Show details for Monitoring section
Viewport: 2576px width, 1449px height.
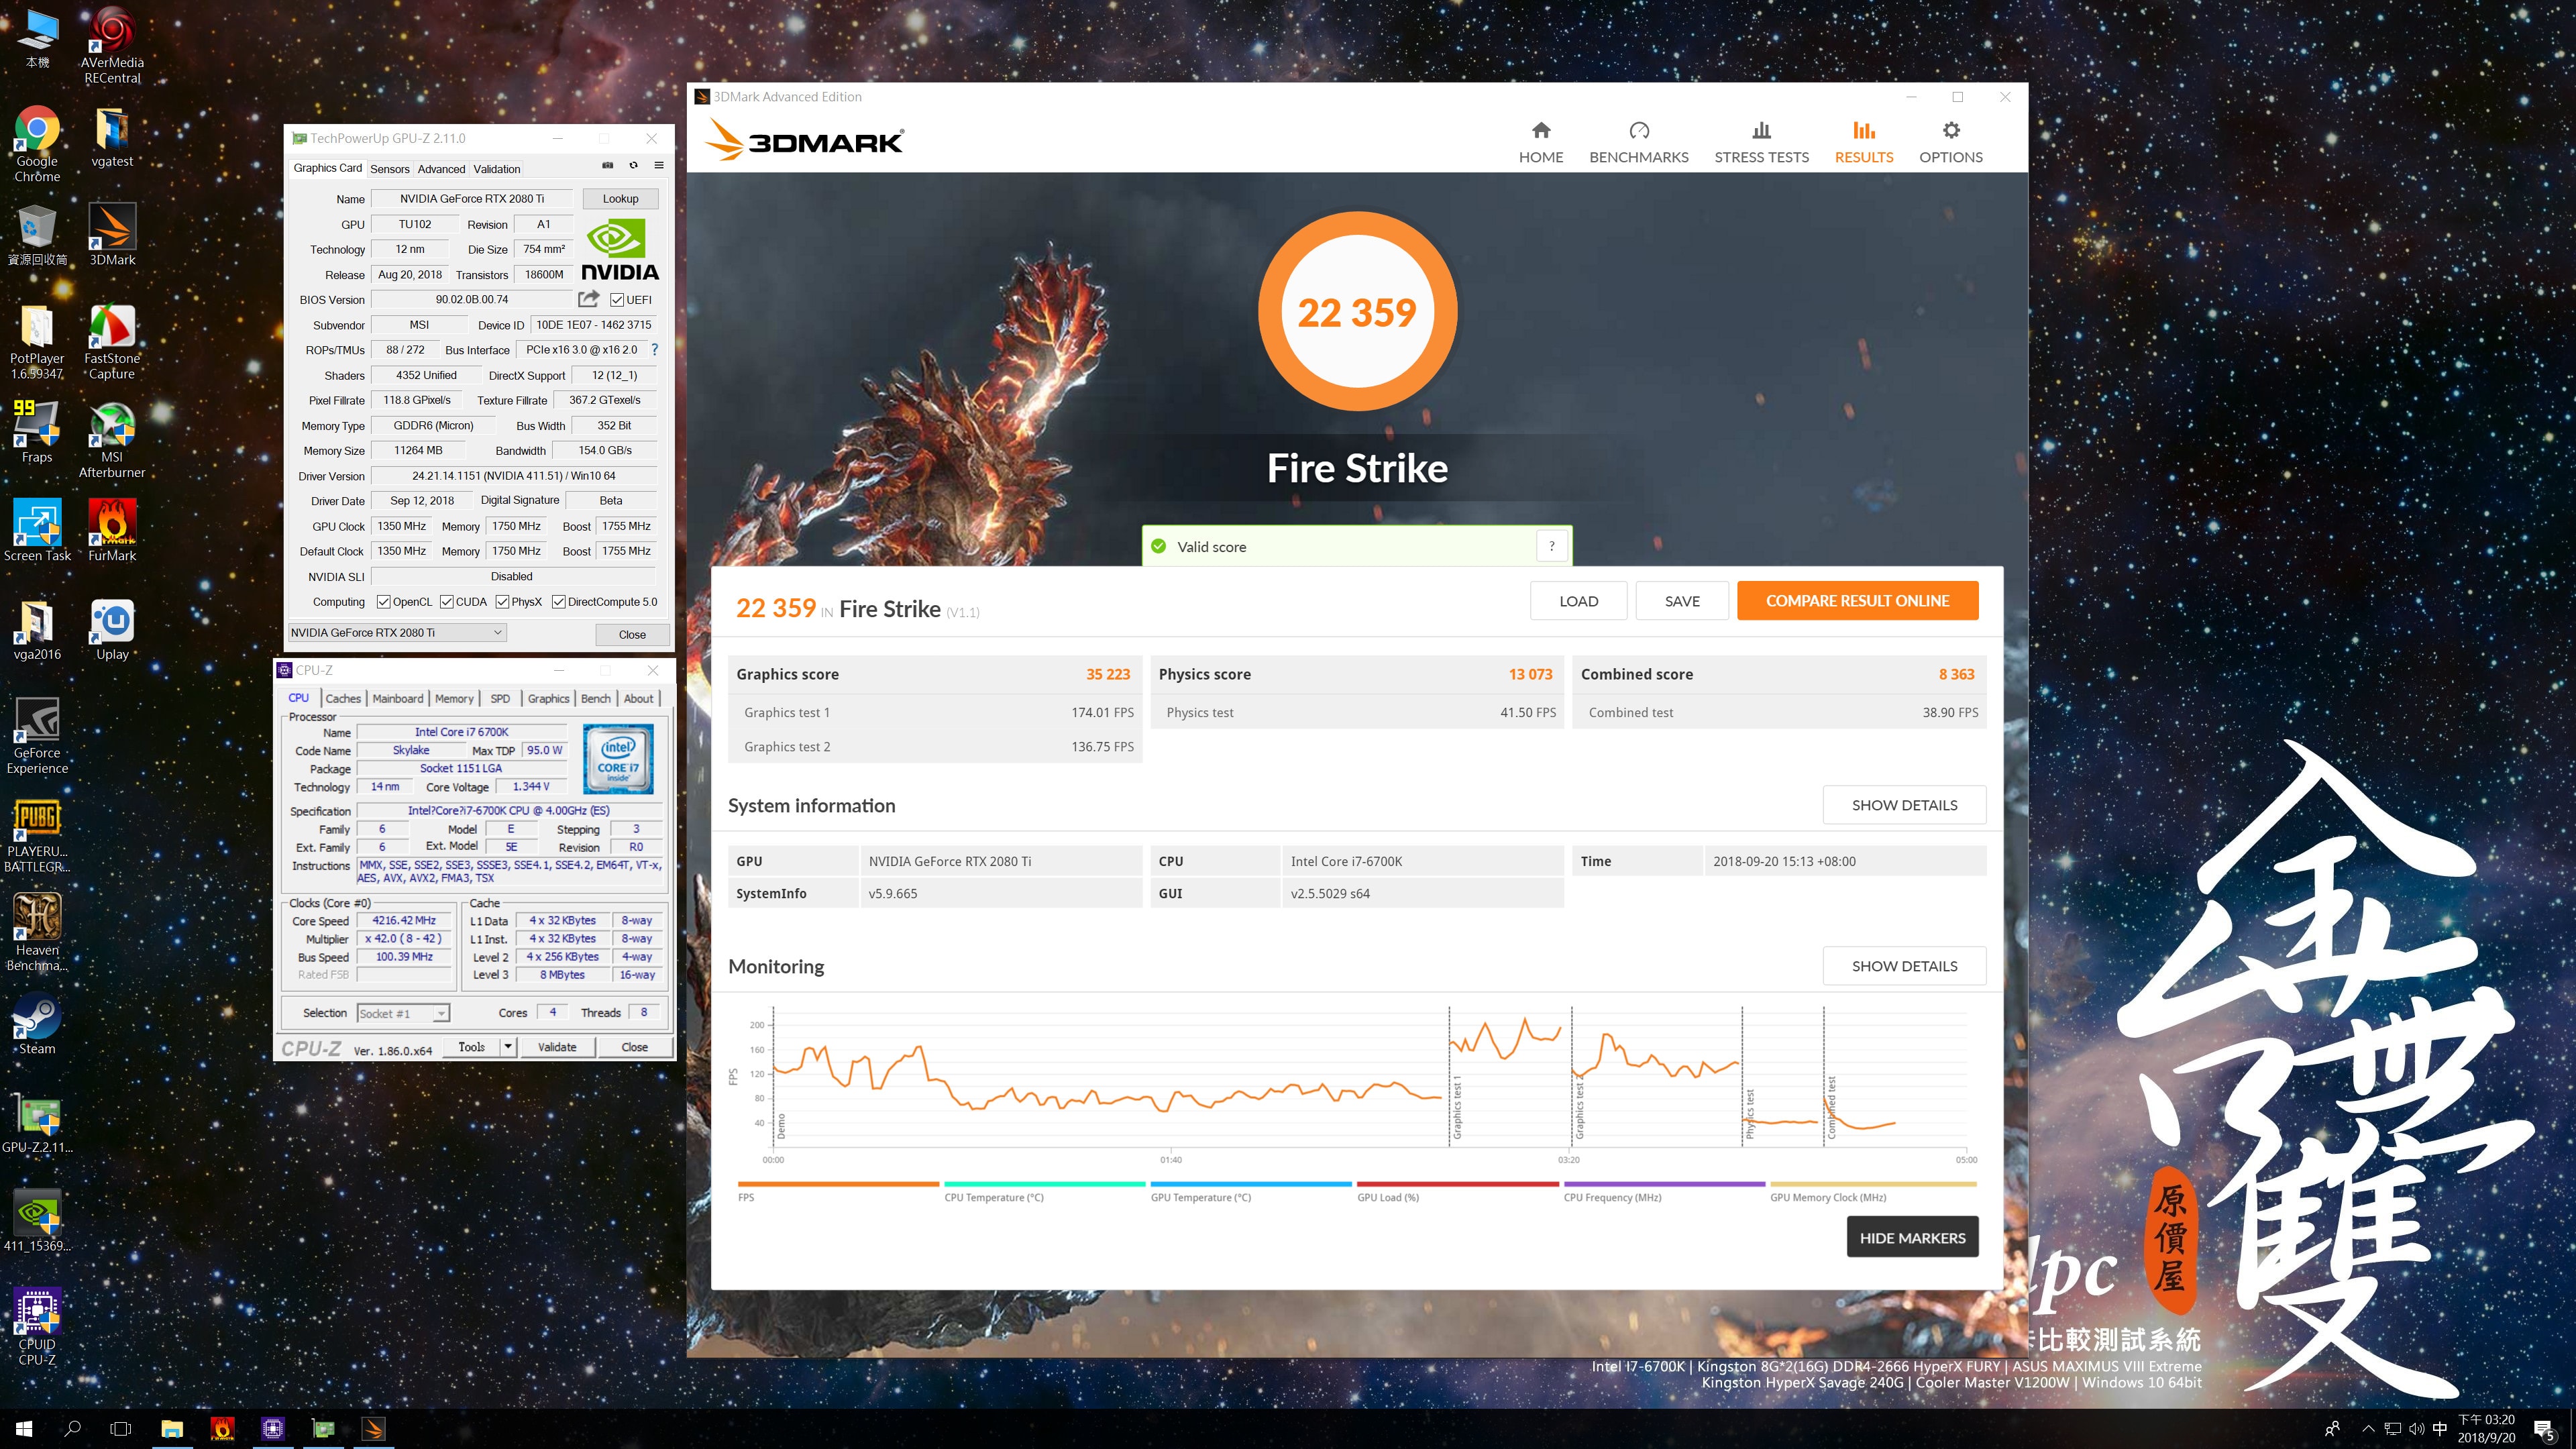[1904, 966]
